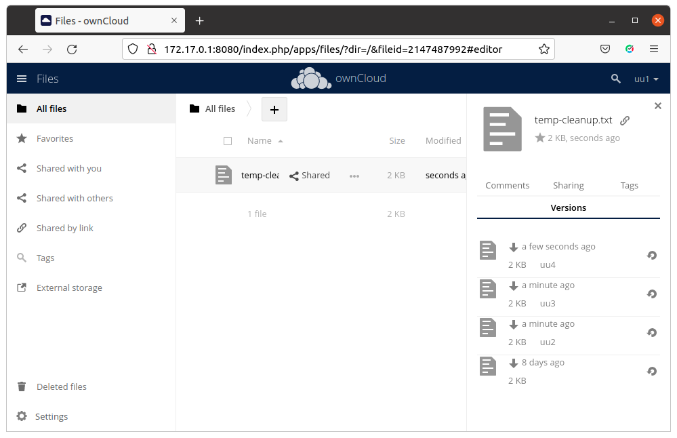Screen dimensions: 677x438
Task: Restore the 8 days ago version
Action: coord(652,371)
